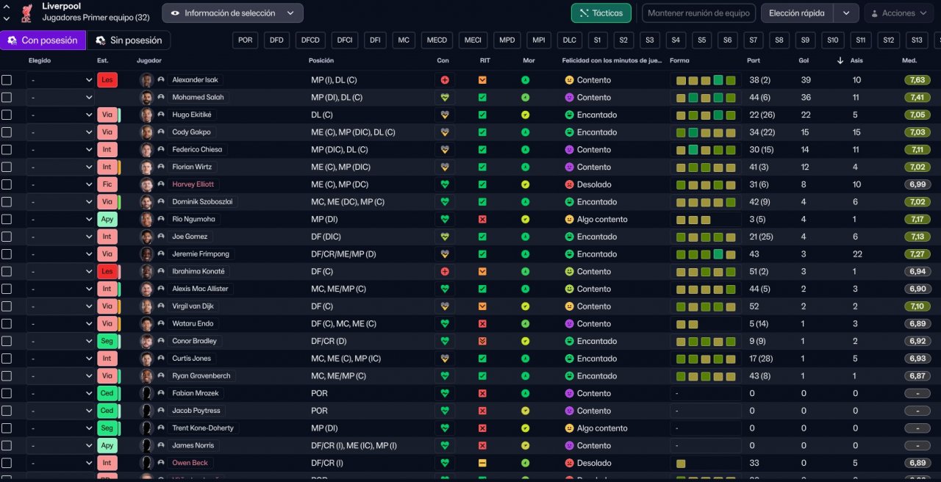The height and width of the screenshot is (482, 941).
Task: Click Harvey Elliott's green heart condition icon
Action: (444, 184)
